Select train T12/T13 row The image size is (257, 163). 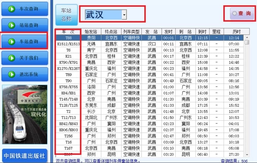tap(150, 117)
